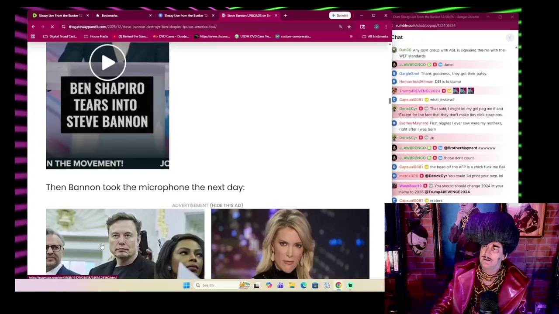Open File Explorer from taskbar
559x314 pixels.
292,285
